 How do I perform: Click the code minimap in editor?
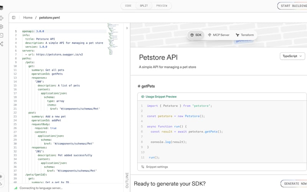113,39
